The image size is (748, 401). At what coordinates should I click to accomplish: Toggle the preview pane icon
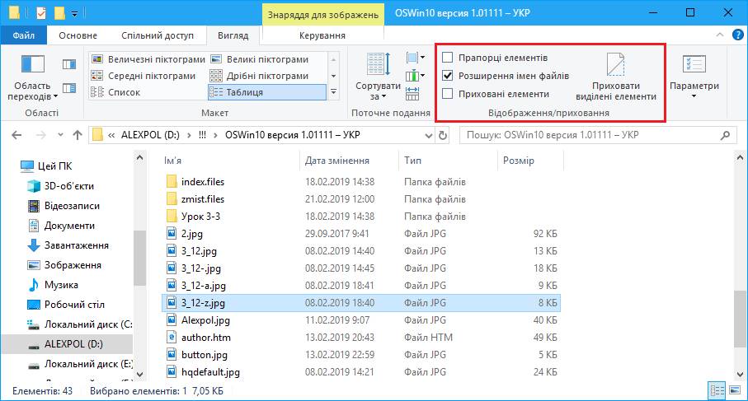click(69, 64)
